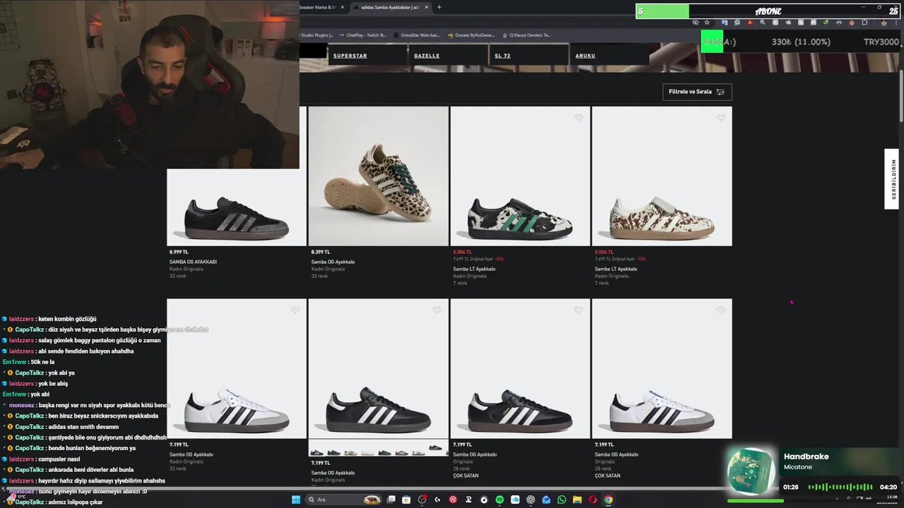904x508 pixels.
Task: Click Samba OG Ayakkabı title under 8.399 TL
Action: tap(333, 262)
